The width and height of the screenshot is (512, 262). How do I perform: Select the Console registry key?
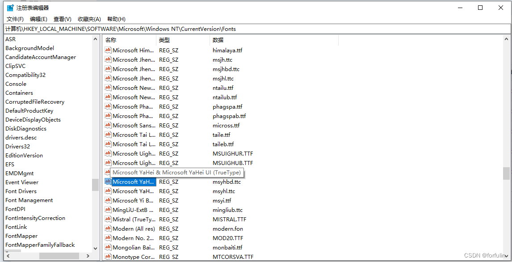pos(16,84)
